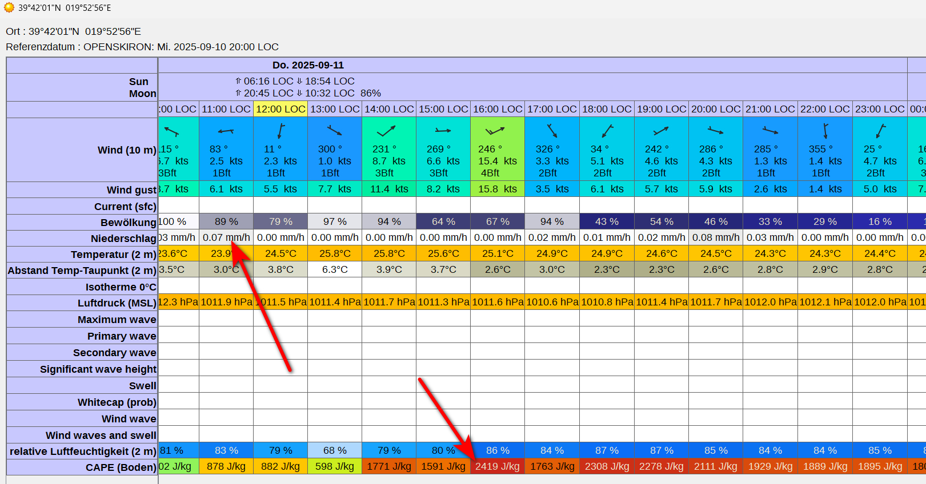Click the wind arrow in the green 16:00 cell
The image size is (926, 484).
click(x=495, y=131)
